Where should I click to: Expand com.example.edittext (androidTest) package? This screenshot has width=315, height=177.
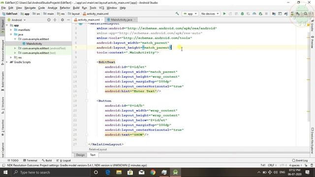point(15,48)
